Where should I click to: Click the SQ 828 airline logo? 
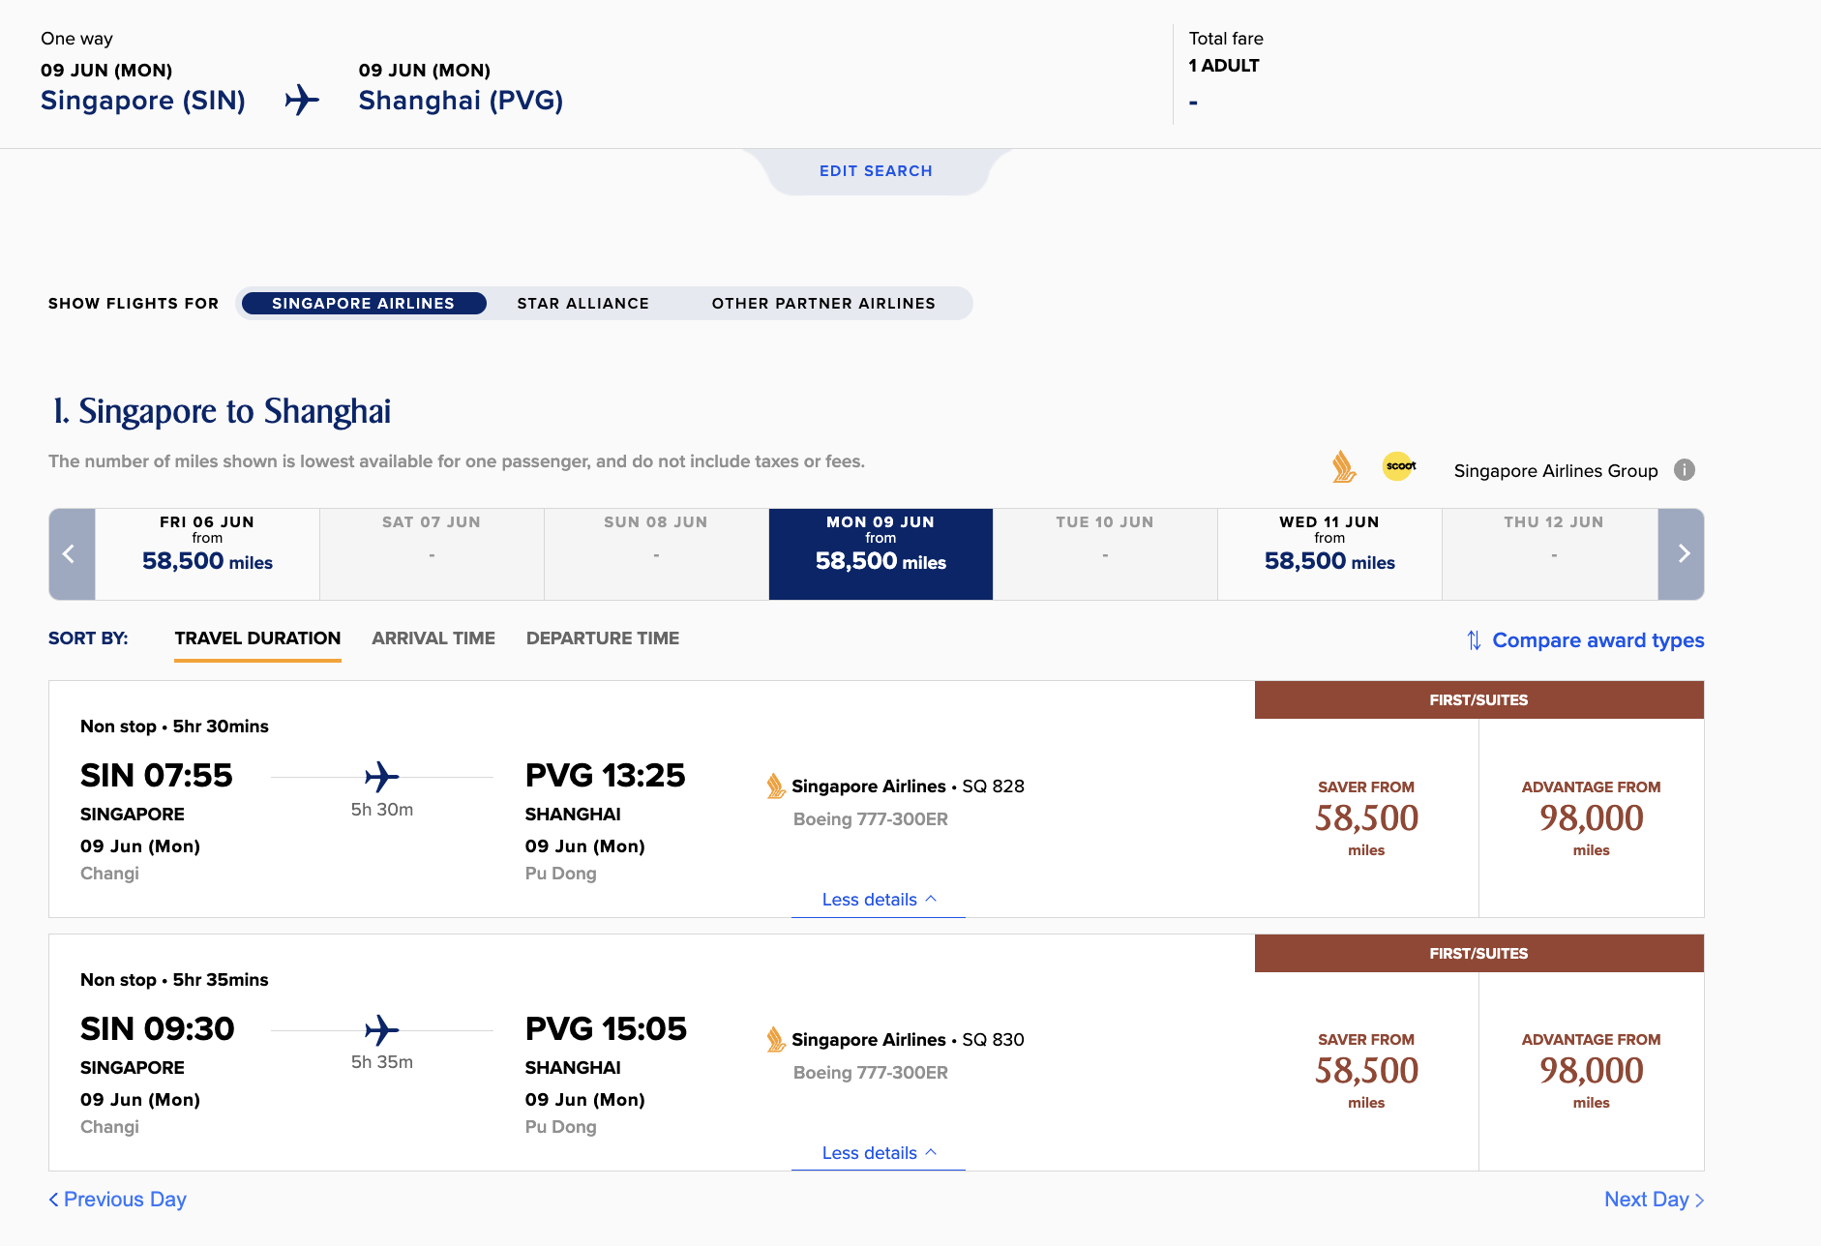coord(775,786)
